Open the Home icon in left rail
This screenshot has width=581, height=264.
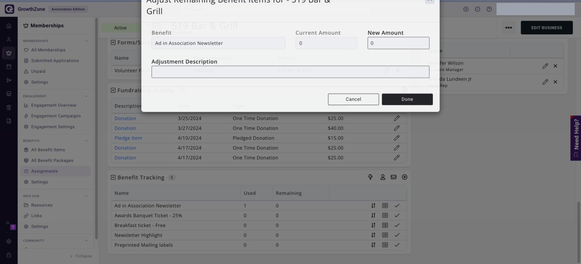pyautogui.click(x=9, y=26)
